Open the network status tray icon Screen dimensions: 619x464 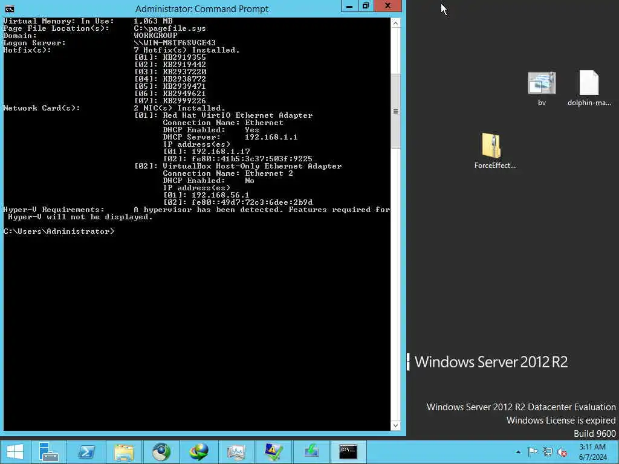(547, 452)
